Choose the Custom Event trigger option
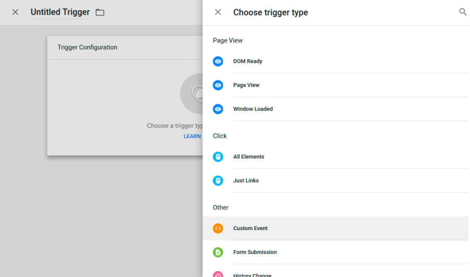 coord(251,228)
